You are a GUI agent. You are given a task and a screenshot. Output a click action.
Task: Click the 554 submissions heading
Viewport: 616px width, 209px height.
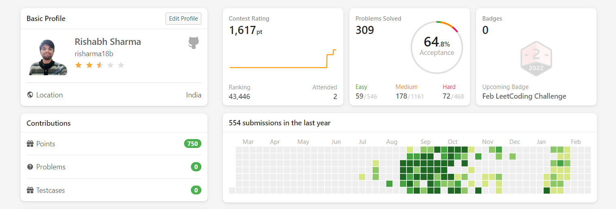pyautogui.click(x=279, y=123)
